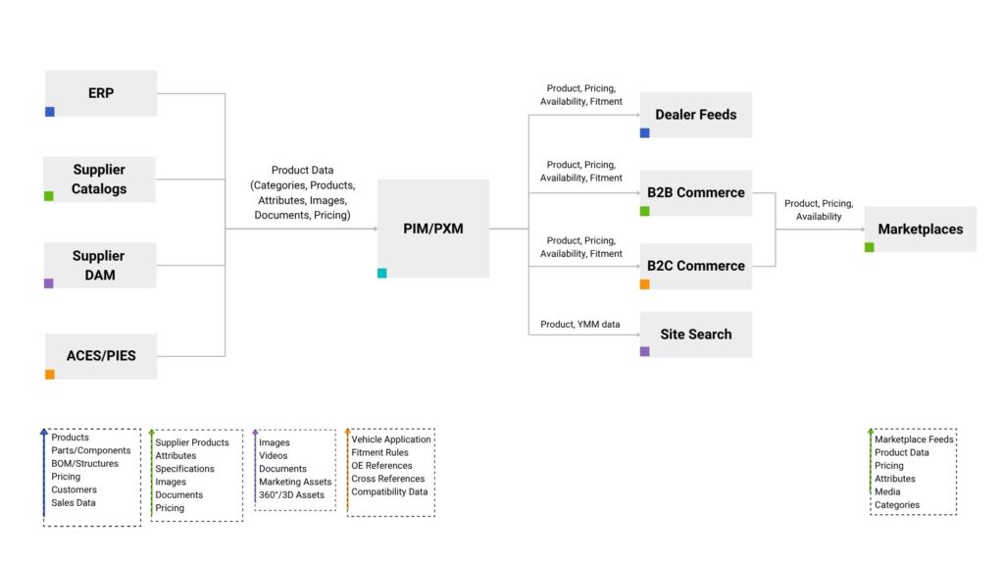Click the Product Data description text
This screenshot has height=565, width=1004.
click(x=302, y=192)
